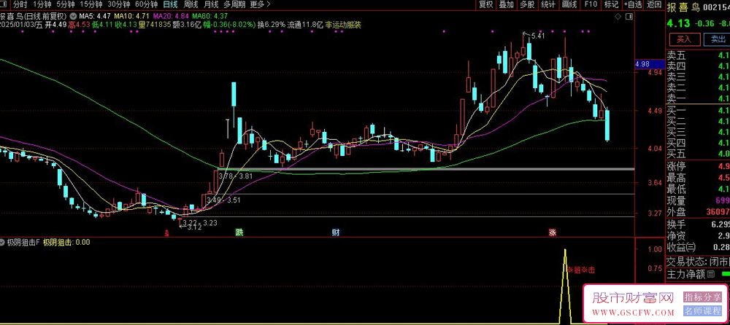
Task: Click the 现量 row in quote panel
Action: [698, 200]
